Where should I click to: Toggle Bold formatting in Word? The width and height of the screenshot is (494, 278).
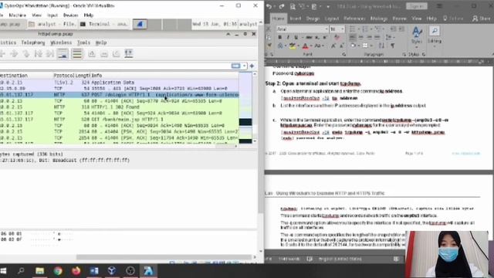click(x=279, y=37)
